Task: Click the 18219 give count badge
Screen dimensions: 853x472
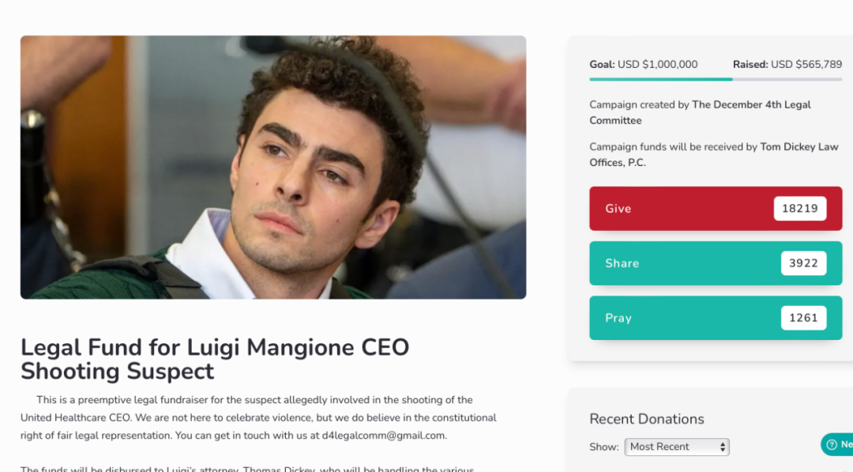Action: point(799,209)
